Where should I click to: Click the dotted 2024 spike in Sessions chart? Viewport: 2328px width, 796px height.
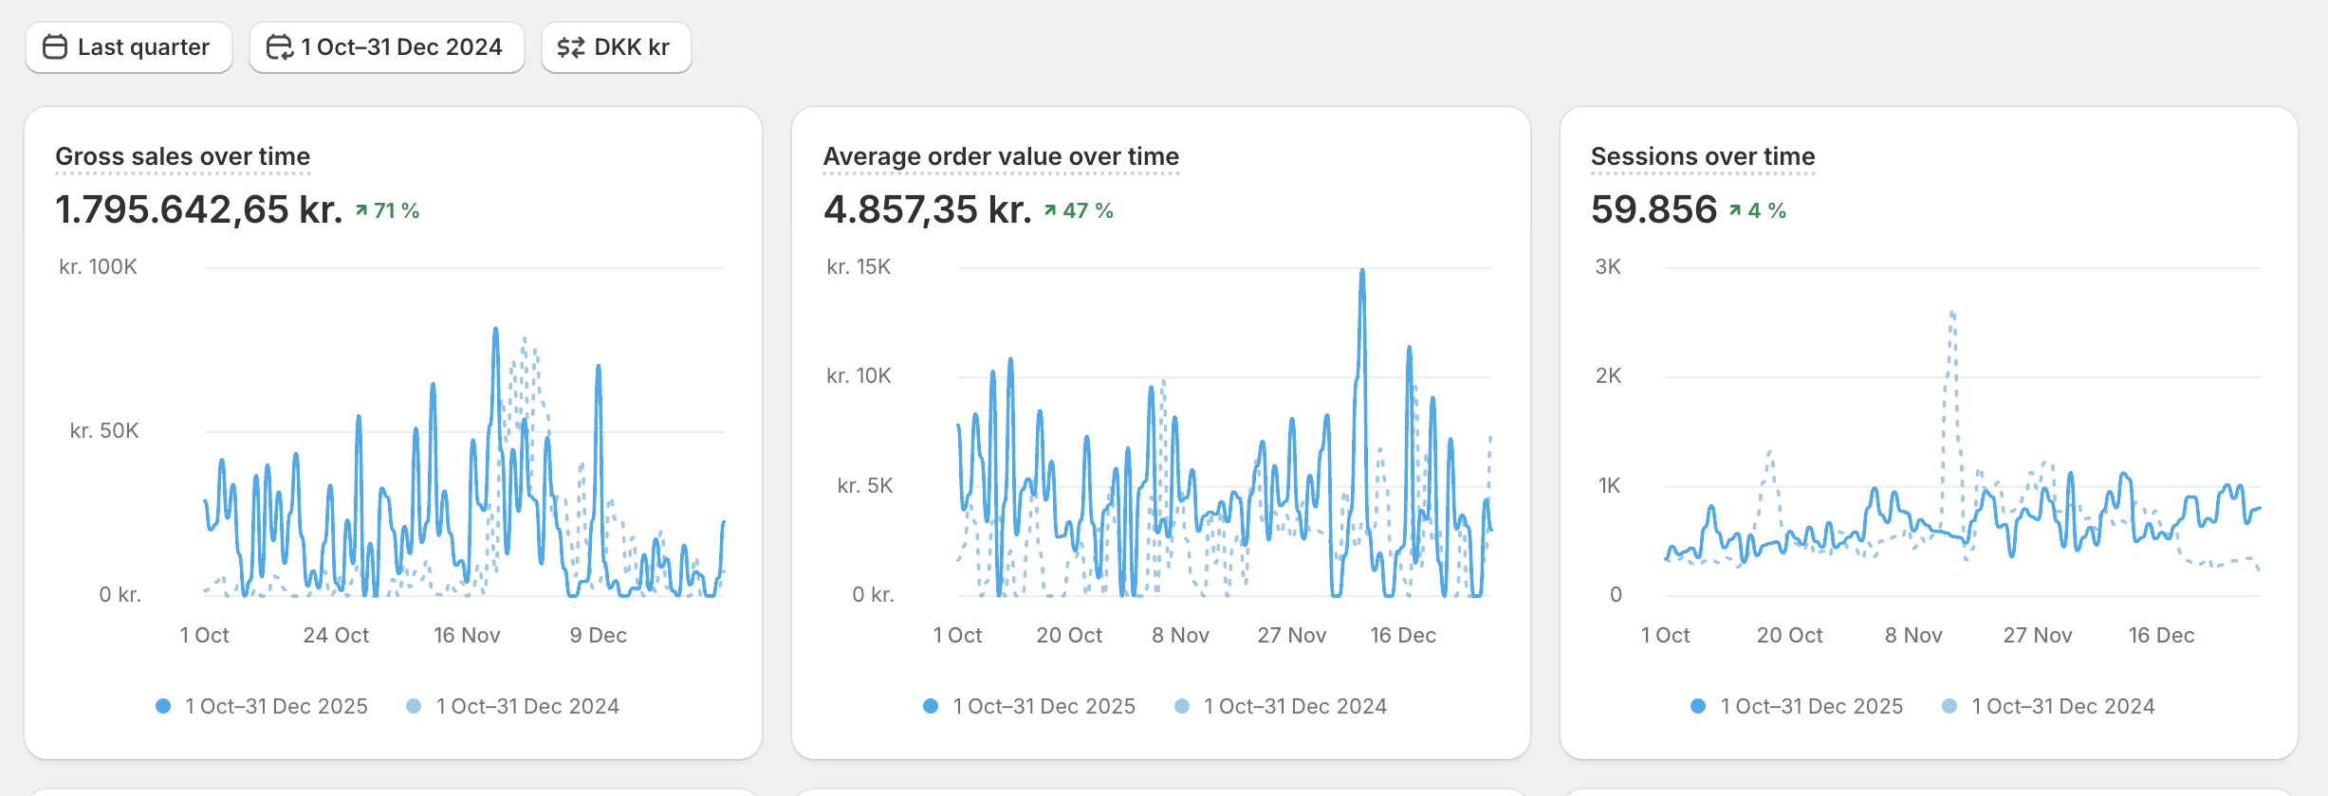coord(1951,315)
